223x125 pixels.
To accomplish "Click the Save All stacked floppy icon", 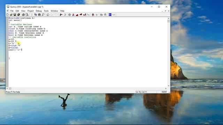I will click(x=18, y=15).
